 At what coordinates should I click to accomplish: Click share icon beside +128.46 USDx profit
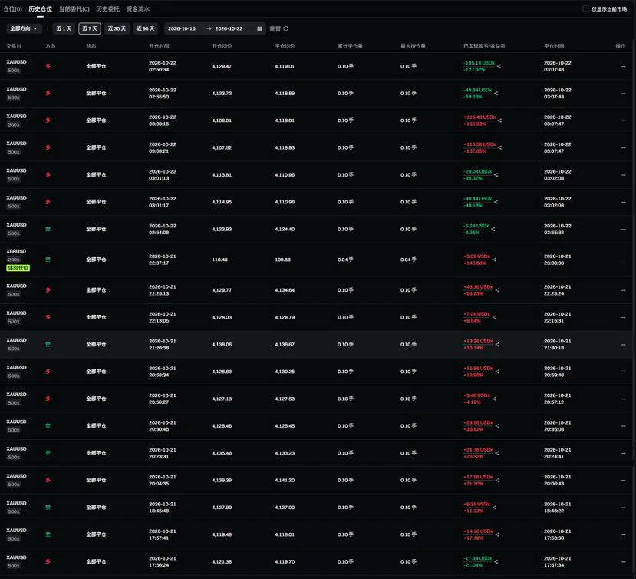tap(499, 121)
